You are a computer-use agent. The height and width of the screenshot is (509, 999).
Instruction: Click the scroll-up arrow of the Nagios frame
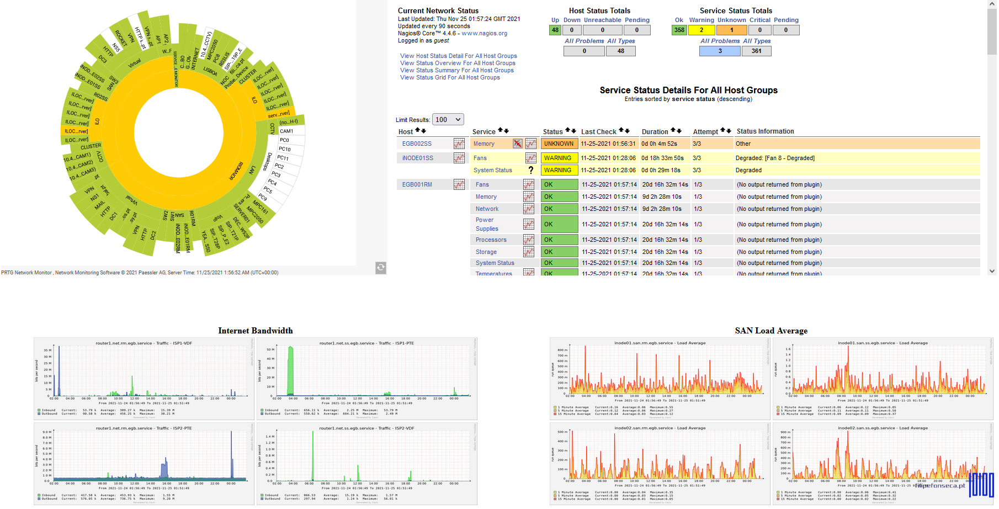point(992,4)
